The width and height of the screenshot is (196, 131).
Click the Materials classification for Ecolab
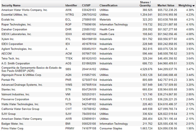(105, 19)
